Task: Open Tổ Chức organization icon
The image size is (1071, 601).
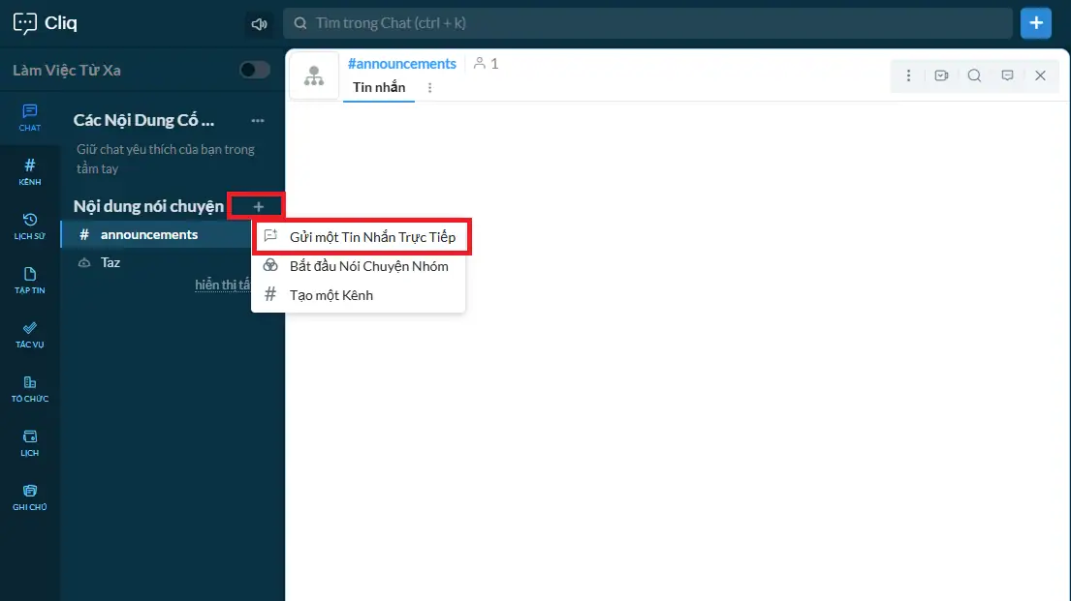Action: (x=30, y=388)
